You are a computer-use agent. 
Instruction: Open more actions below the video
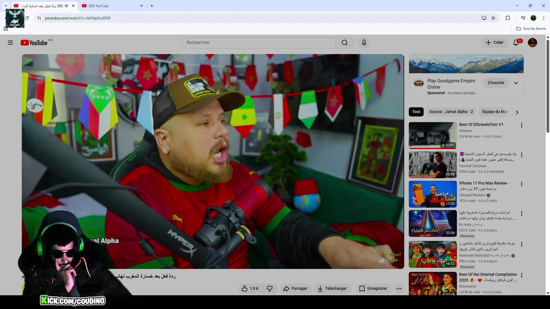(x=399, y=288)
